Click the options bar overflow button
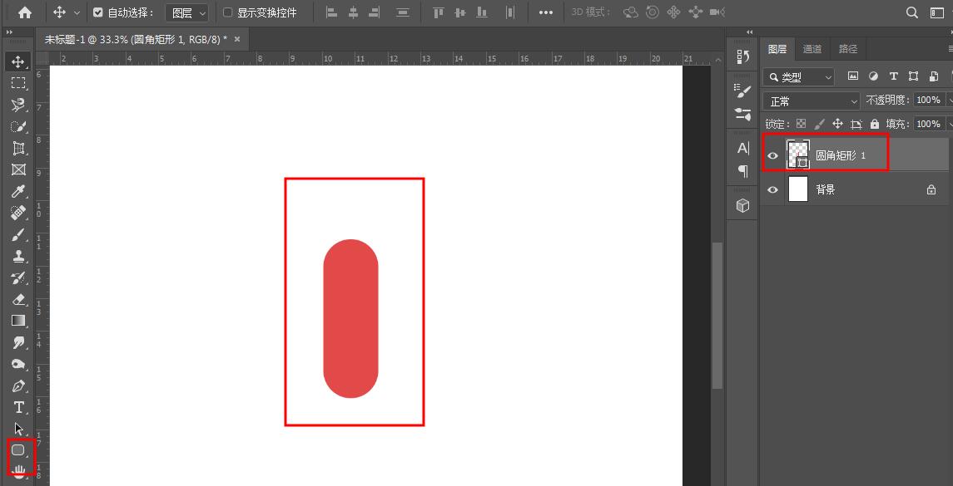Viewport: 953px width, 486px height. tap(546, 12)
